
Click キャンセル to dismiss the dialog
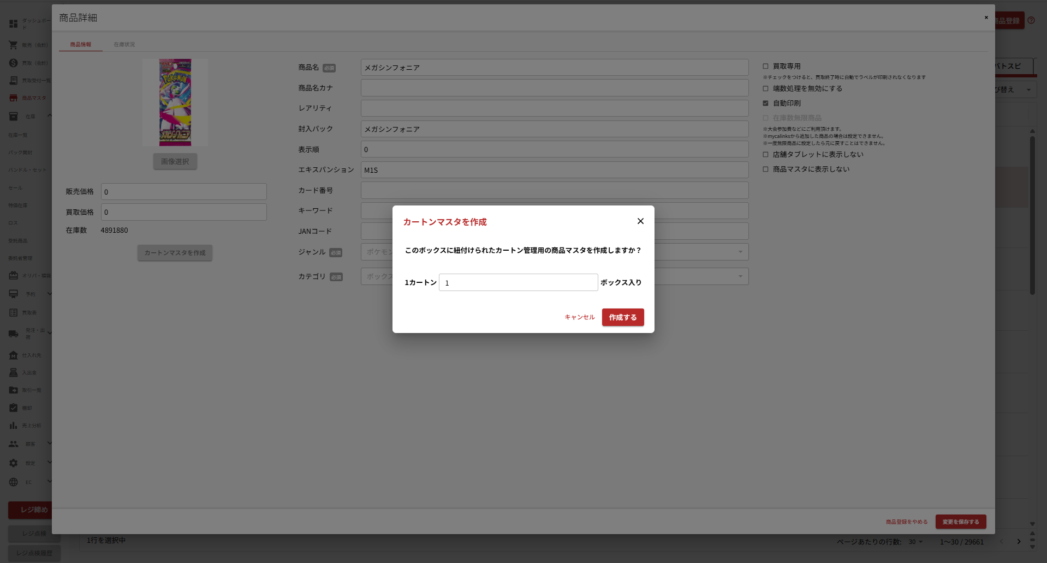click(x=579, y=317)
